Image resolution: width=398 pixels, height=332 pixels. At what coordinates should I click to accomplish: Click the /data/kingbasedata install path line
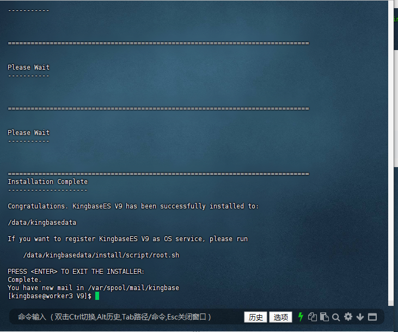click(x=42, y=223)
